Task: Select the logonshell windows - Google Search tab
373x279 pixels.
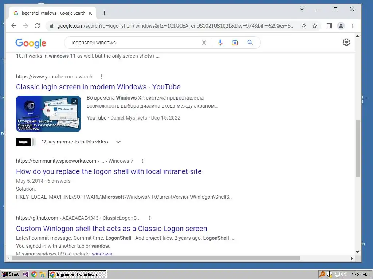Action: point(52,13)
